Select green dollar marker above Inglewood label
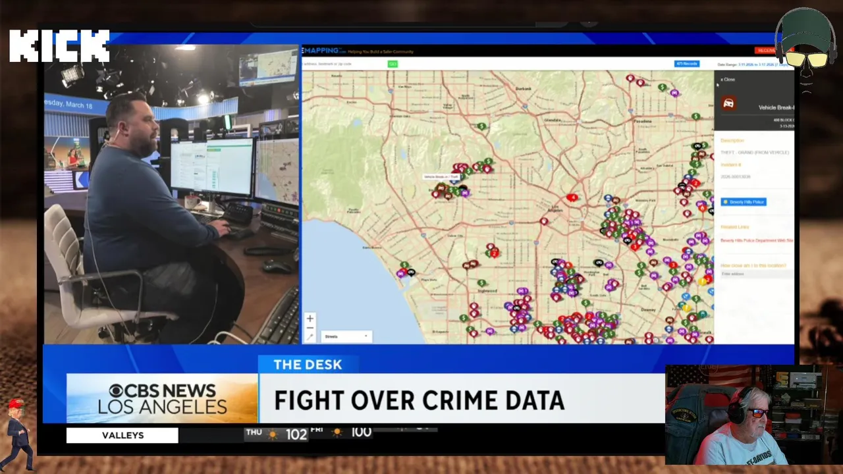 click(x=483, y=283)
